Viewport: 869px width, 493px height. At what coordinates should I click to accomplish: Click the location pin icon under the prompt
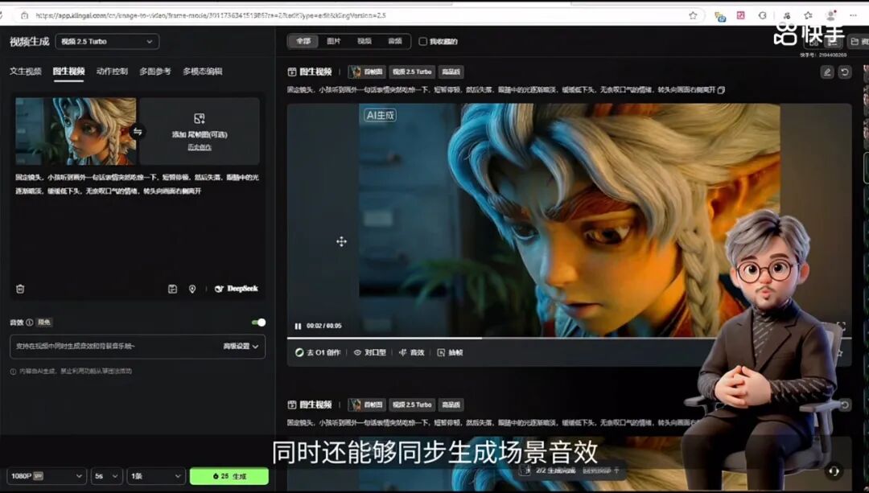(x=192, y=288)
